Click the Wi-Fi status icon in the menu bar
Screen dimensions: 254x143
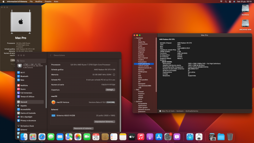pos(221,2)
